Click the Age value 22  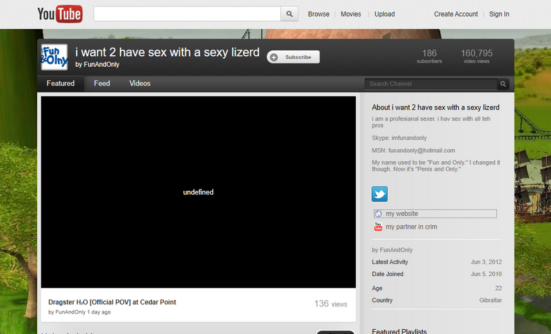click(498, 289)
